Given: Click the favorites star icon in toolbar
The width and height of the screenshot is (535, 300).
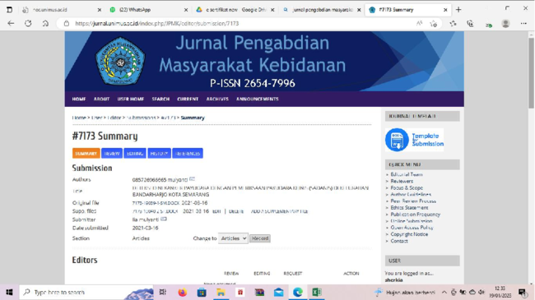Looking at the screenshot, I should point(453,24).
